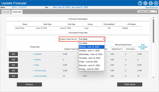Viewport: 159px width, 92px height.
Task: Click Forecasted Product Mix section heading
Action: [x=78, y=33]
